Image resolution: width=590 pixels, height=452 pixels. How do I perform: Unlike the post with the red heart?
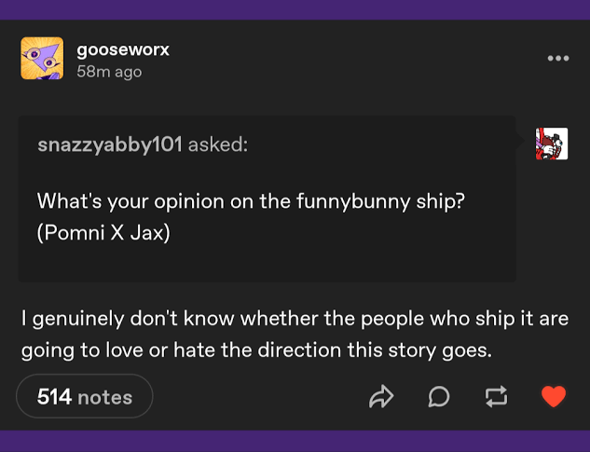point(554,397)
